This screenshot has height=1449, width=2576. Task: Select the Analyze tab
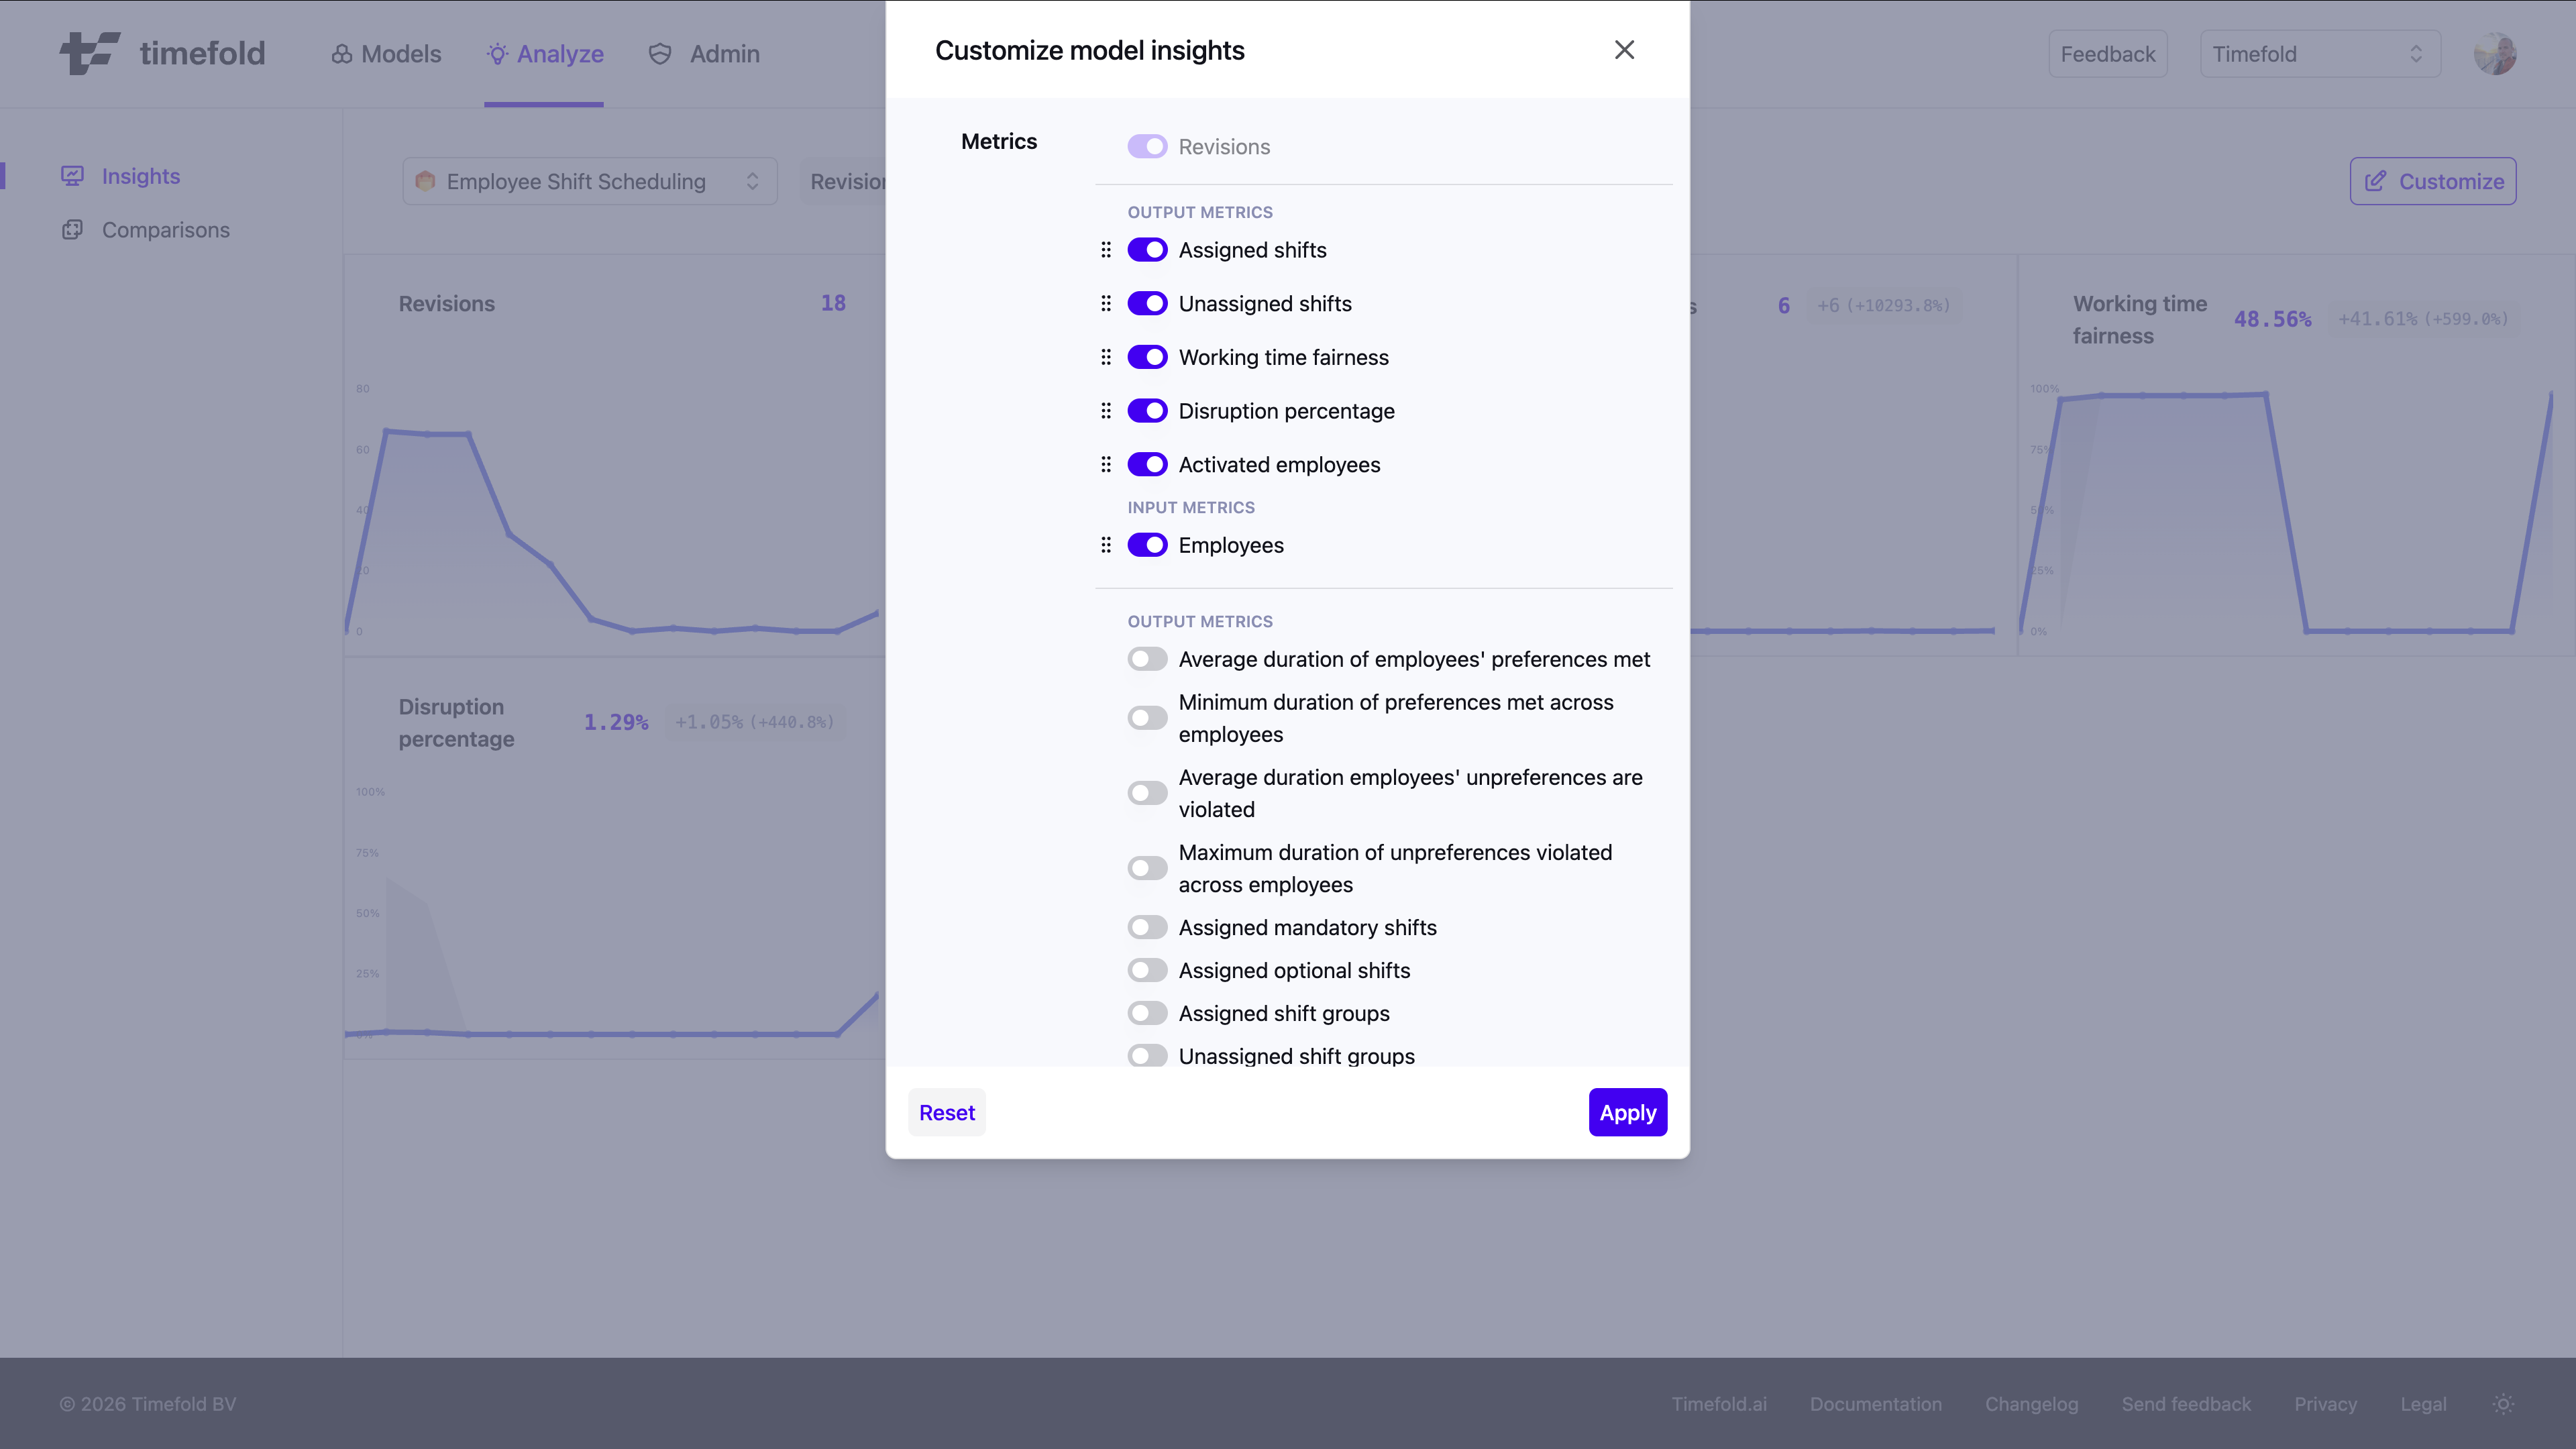[x=545, y=54]
